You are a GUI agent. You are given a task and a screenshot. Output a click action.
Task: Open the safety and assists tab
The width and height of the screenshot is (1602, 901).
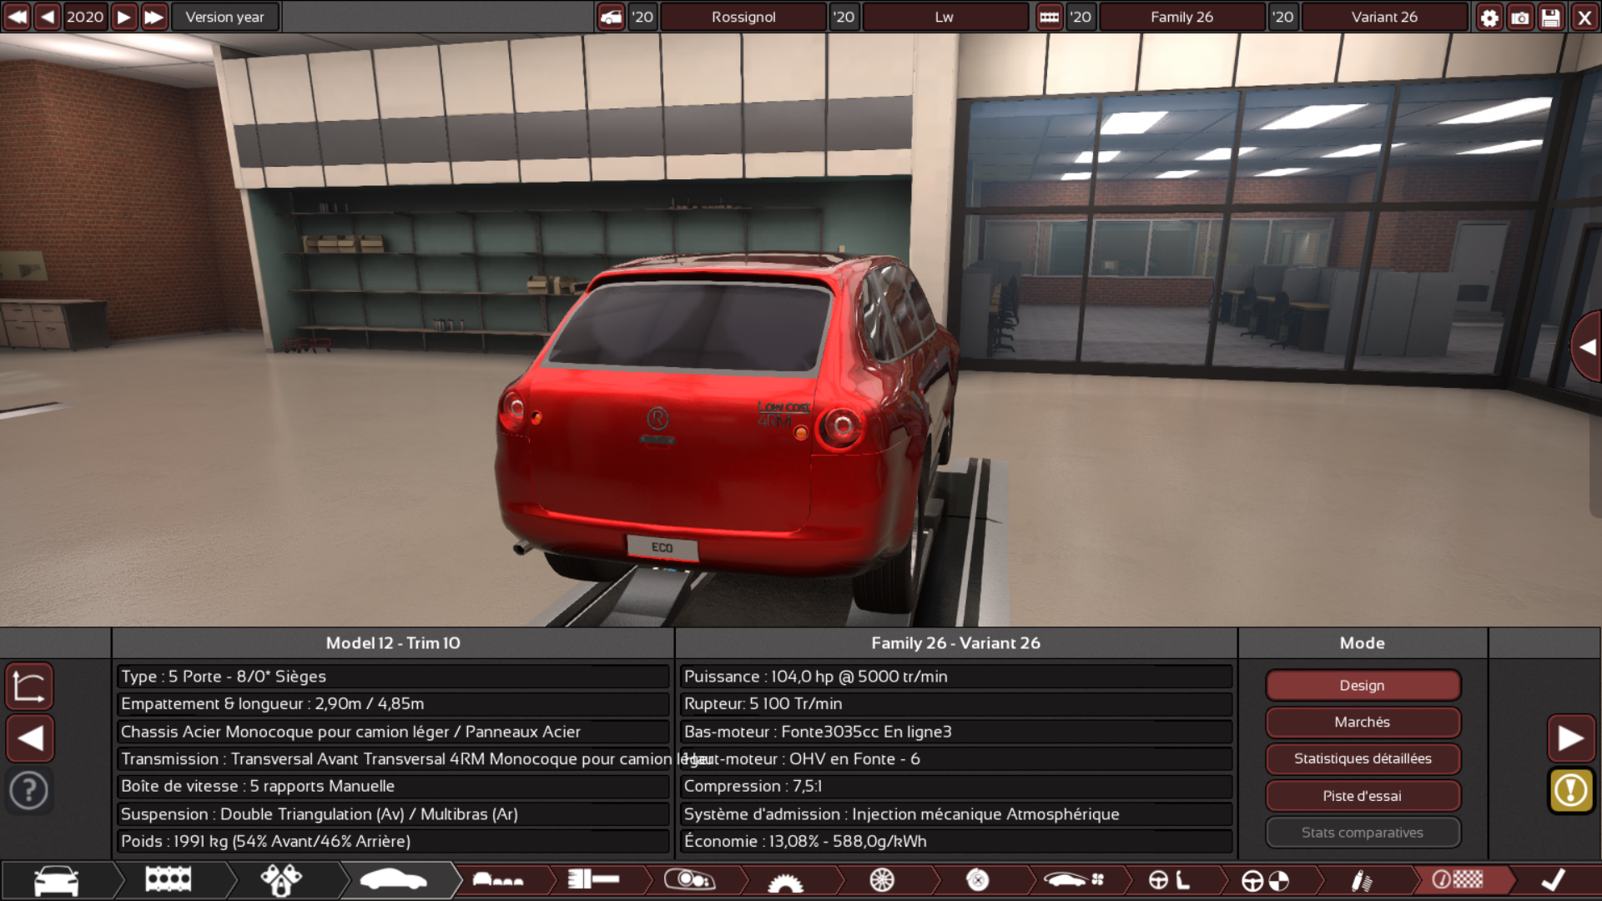coord(1266,880)
